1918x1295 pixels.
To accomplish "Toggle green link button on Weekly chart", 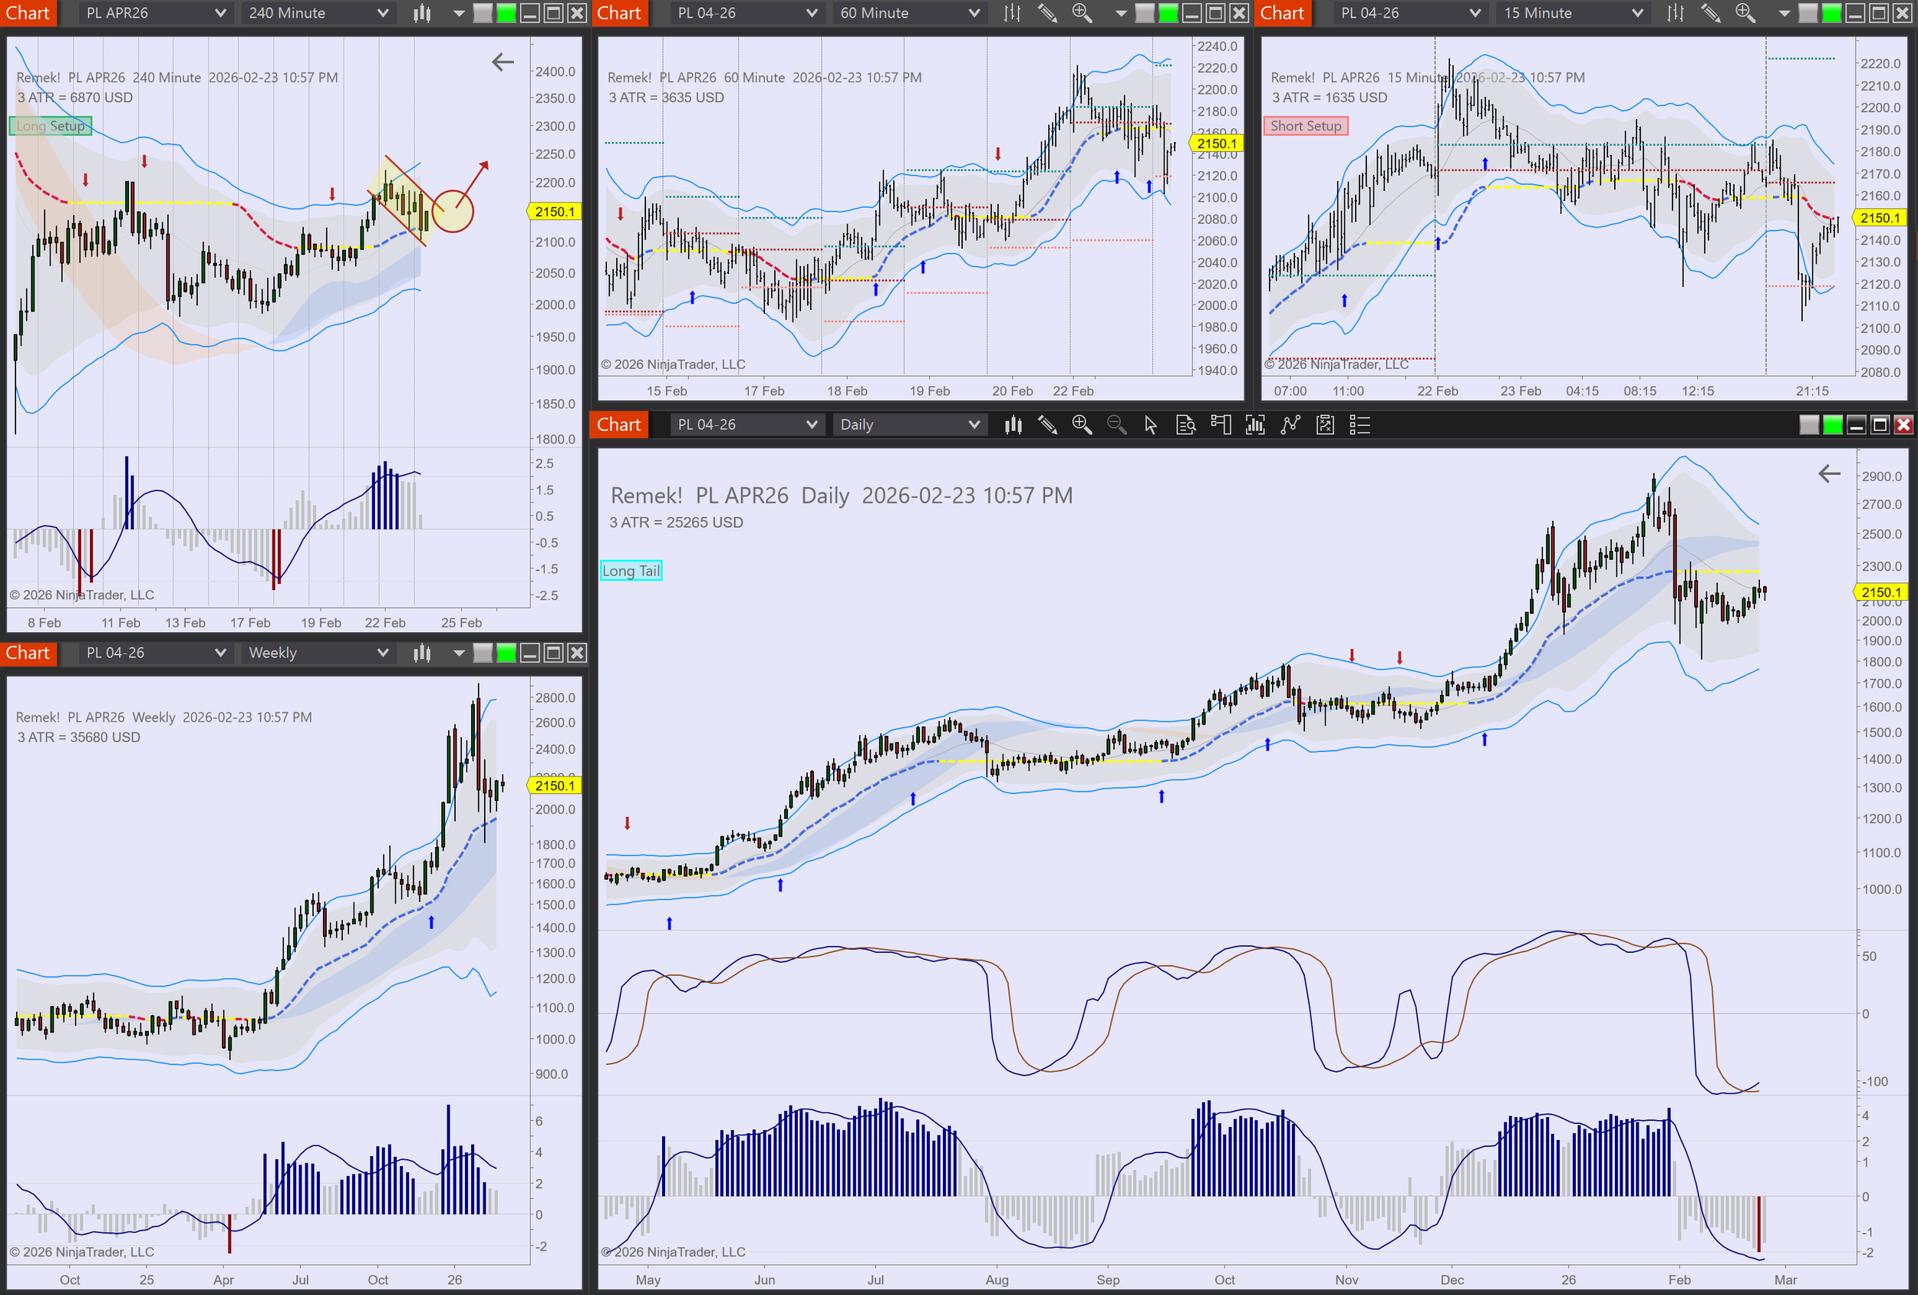I will click(506, 653).
